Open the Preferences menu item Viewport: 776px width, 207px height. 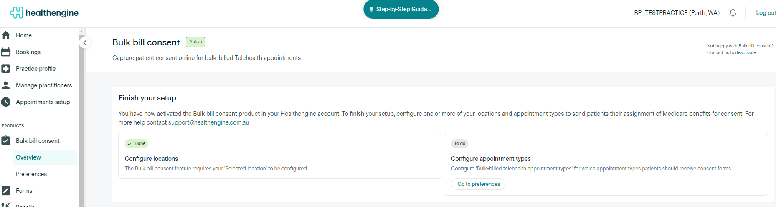tap(31, 174)
